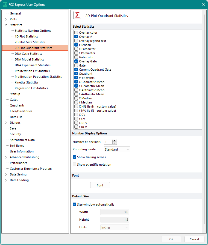Click the Font button
This screenshot has height=245, width=208.
[100, 185]
